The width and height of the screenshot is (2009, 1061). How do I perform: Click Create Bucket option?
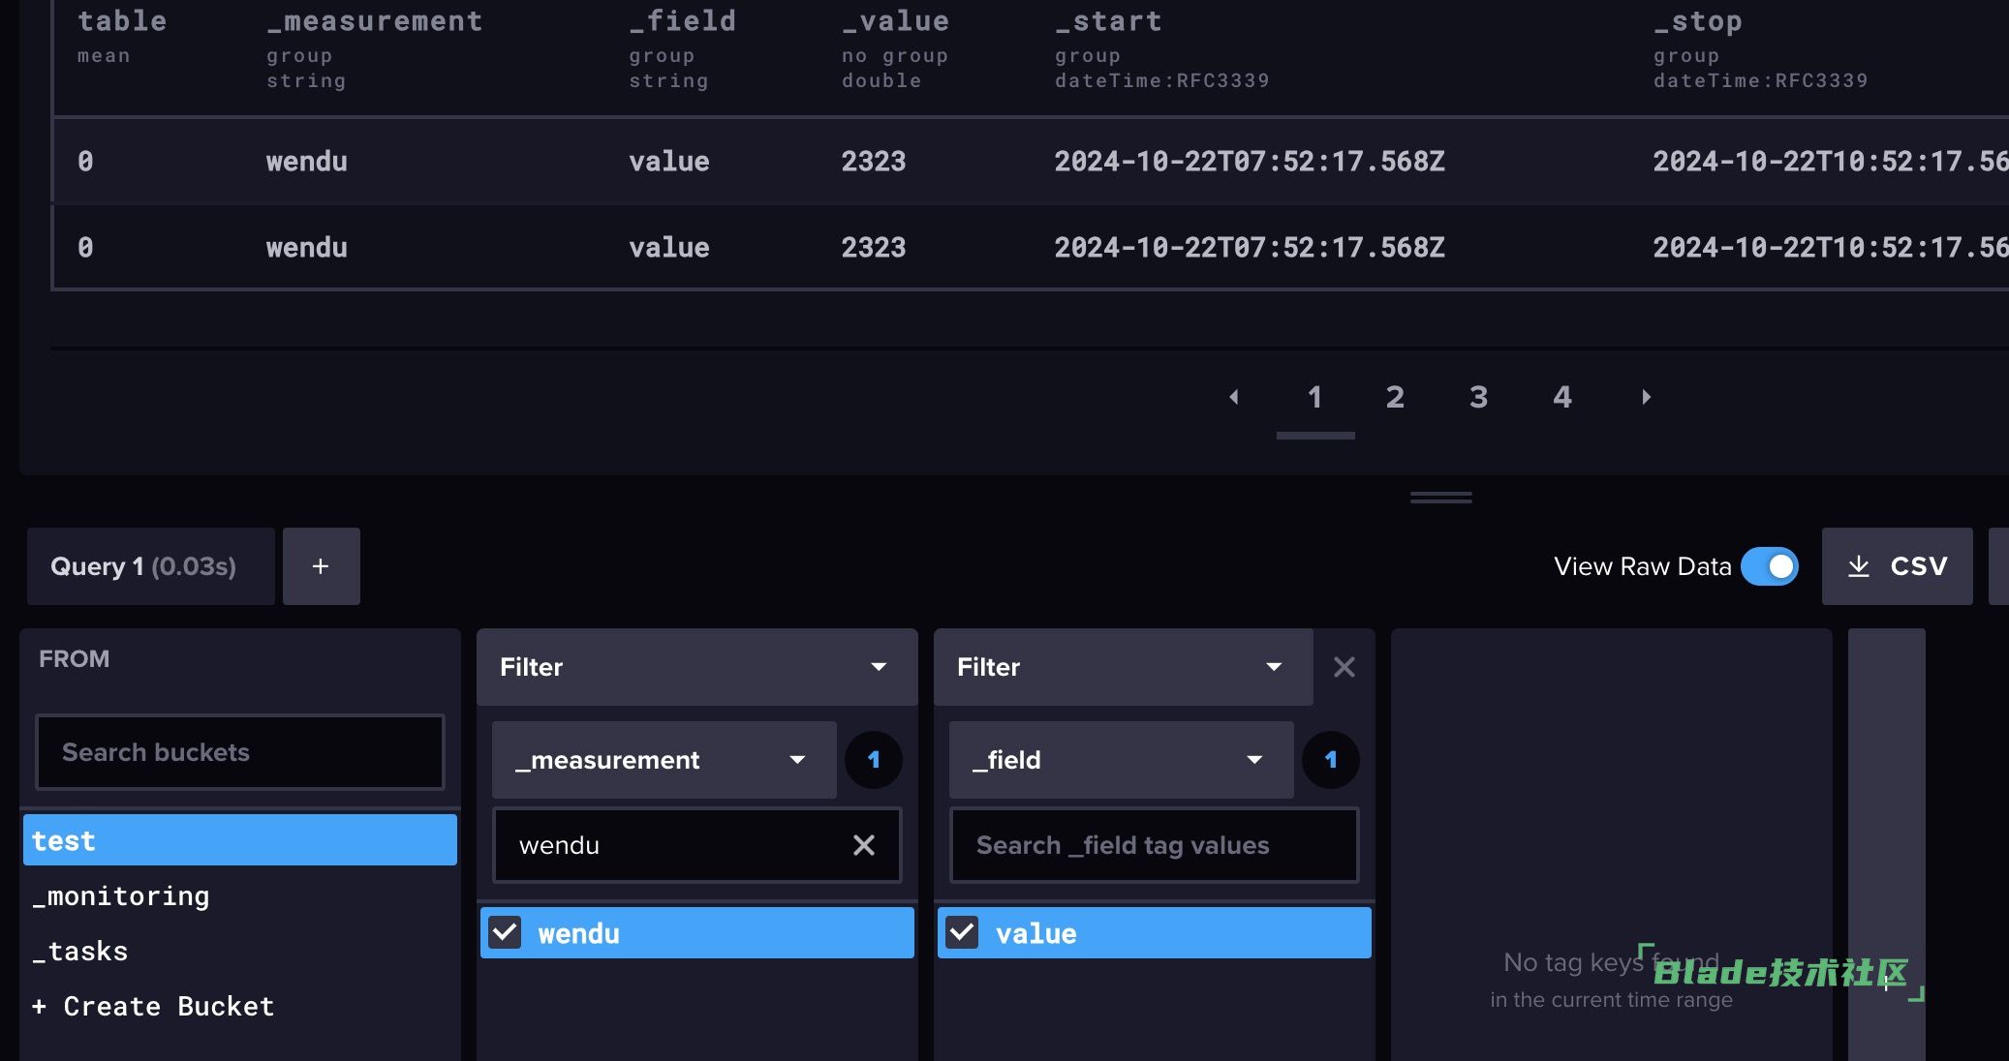[240, 1007]
